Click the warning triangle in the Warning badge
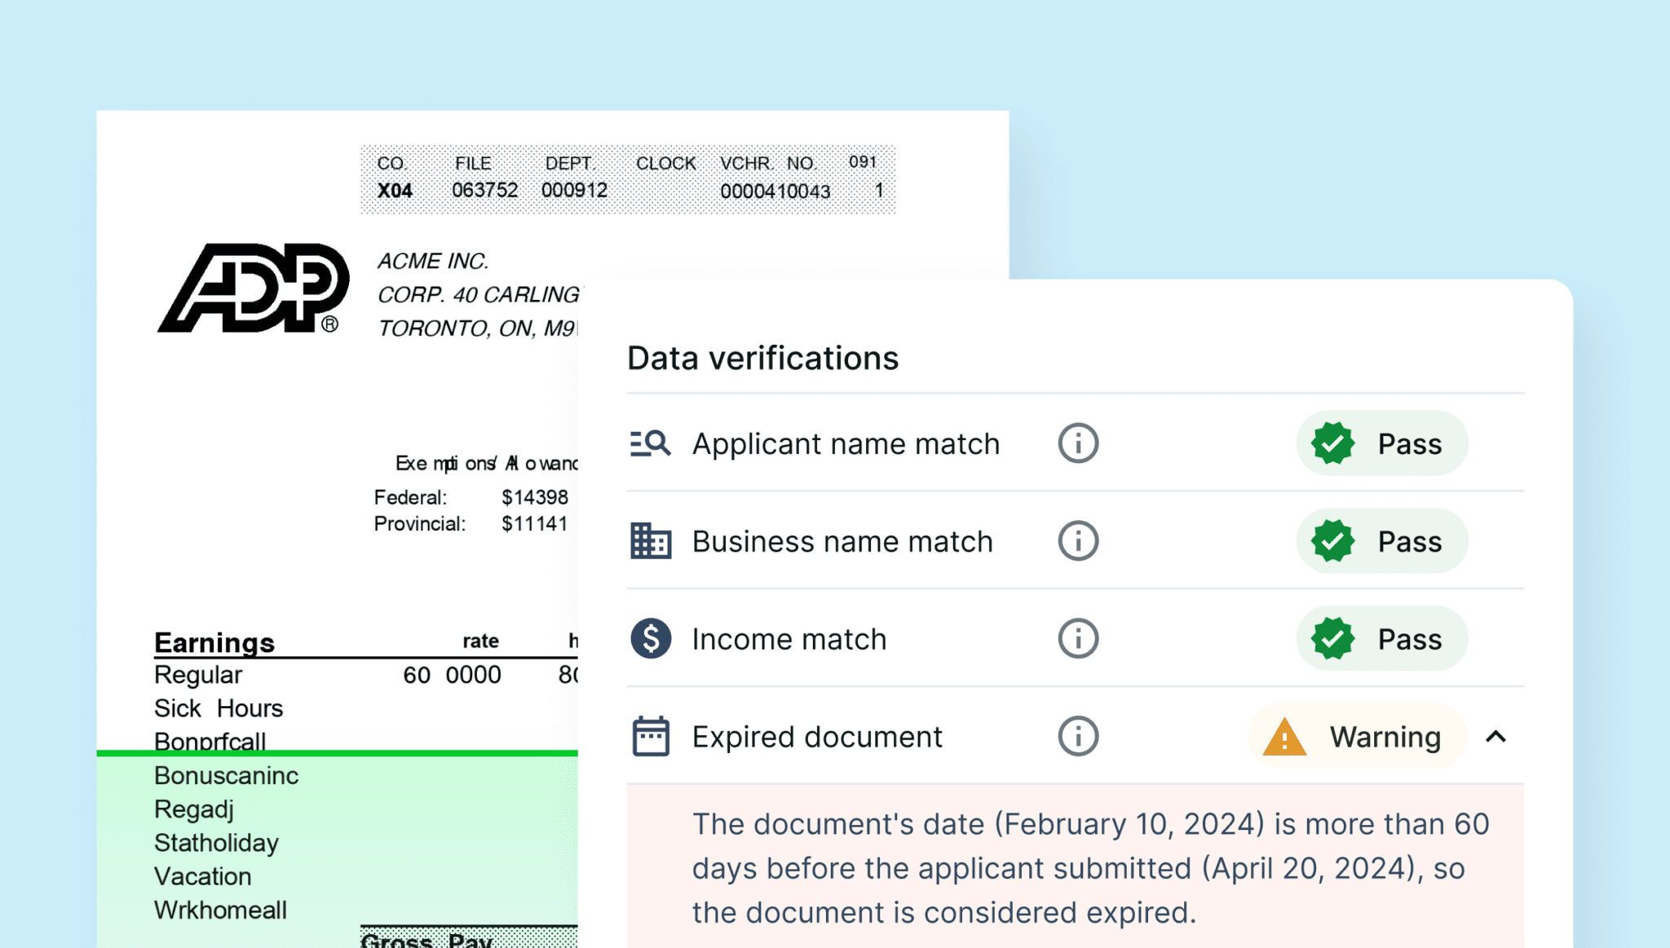1670x948 pixels. (1284, 736)
